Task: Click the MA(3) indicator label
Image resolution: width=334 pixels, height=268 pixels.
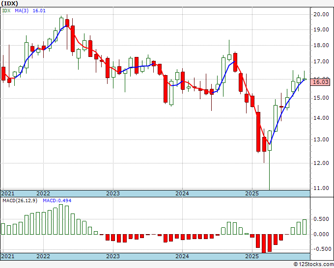Action: tap(22, 10)
